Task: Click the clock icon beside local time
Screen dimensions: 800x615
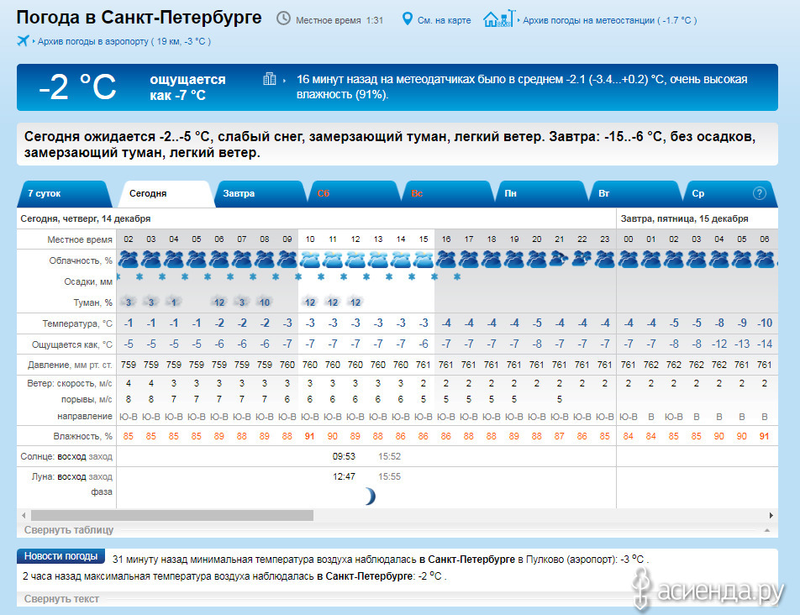Action: pos(283,18)
